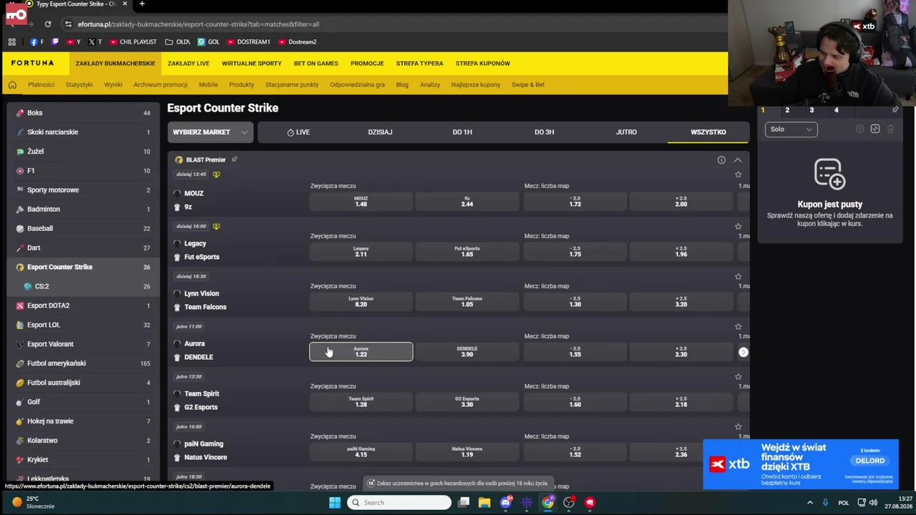The width and height of the screenshot is (916, 515).
Task: Open a new browser tab
Action: click(x=142, y=4)
